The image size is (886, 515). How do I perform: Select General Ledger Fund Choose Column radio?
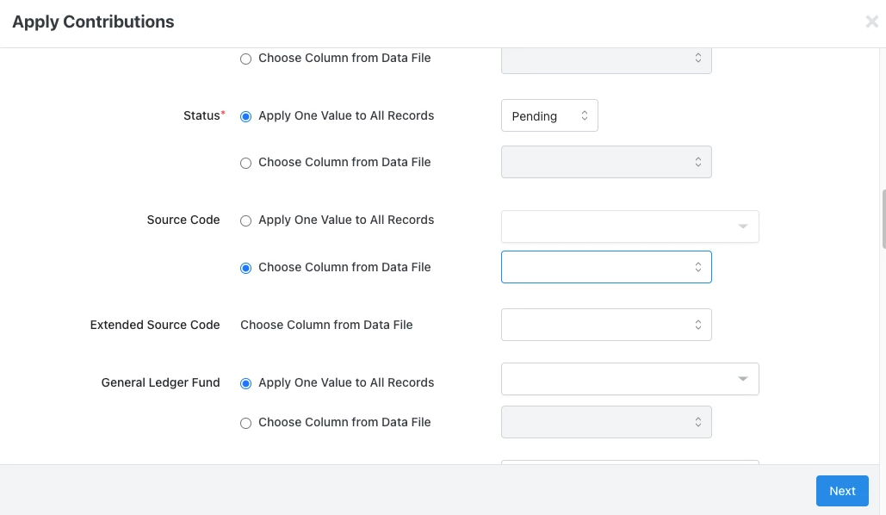(x=245, y=424)
